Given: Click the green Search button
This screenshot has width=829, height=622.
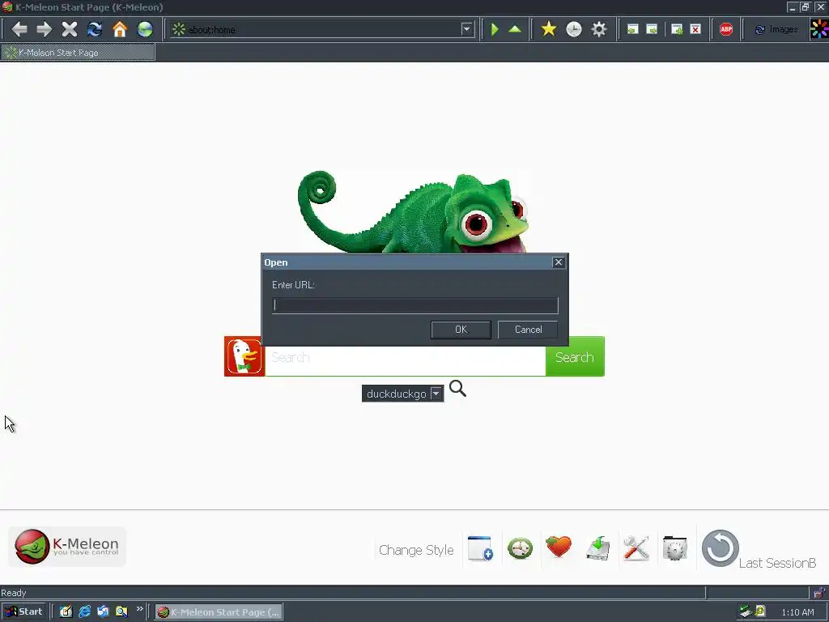Looking at the screenshot, I should point(575,357).
